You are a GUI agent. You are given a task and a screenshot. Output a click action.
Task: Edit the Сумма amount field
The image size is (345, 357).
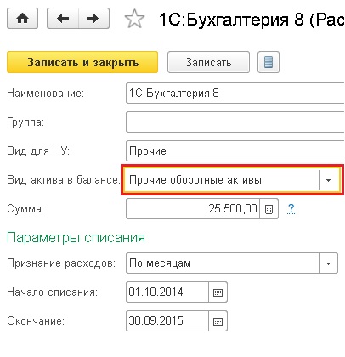(x=193, y=209)
